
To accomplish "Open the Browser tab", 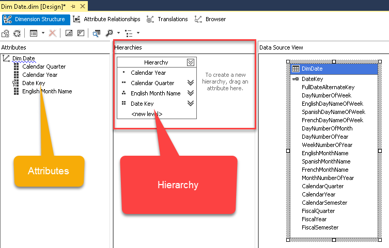I will pos(210,19).
